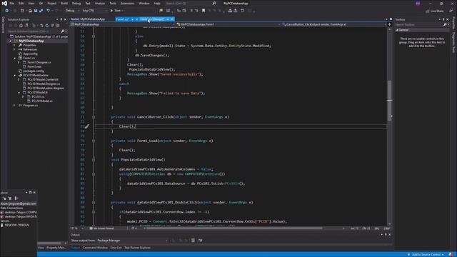
Task: Click the Save All toolbar icon
Action: [41, 11]
